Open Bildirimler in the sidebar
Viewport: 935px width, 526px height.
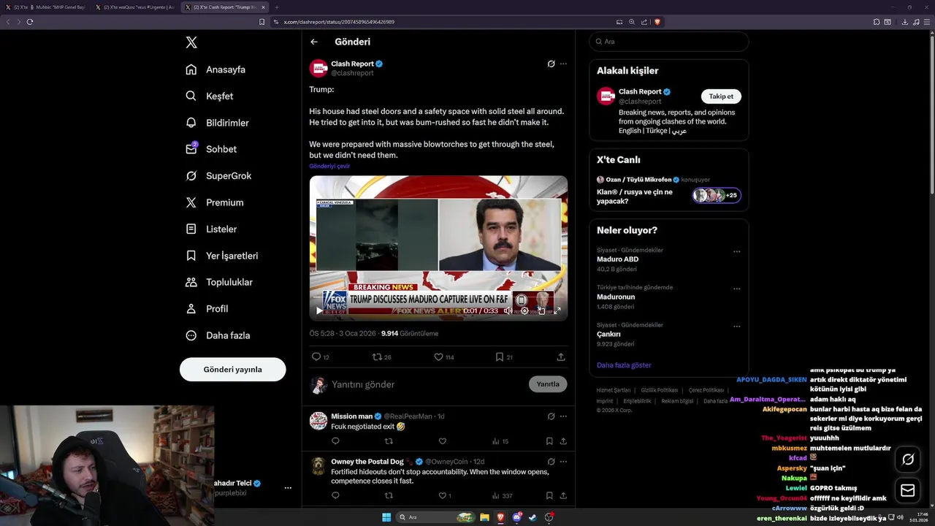217,123
